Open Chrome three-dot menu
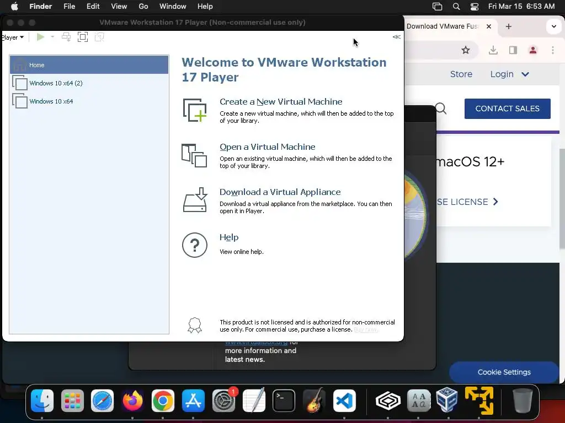 pyautogui.click(x=553, y=50)
